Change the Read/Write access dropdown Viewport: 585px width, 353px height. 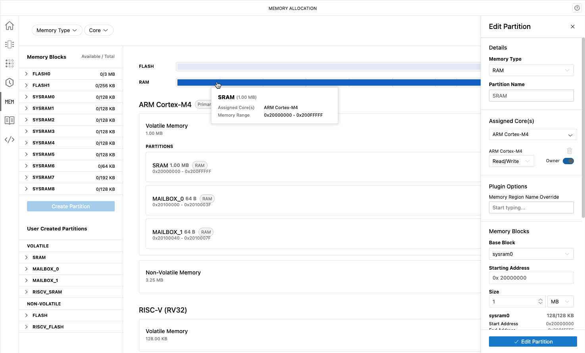(511, 161)
